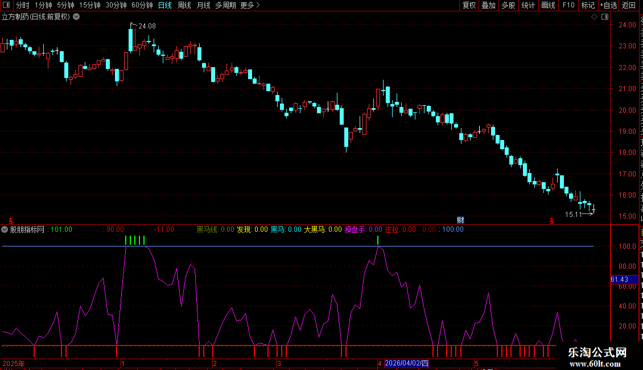The width and height of the screenshot is (643, 370).
Task: Open F10 company info
Action: point(568,5)
